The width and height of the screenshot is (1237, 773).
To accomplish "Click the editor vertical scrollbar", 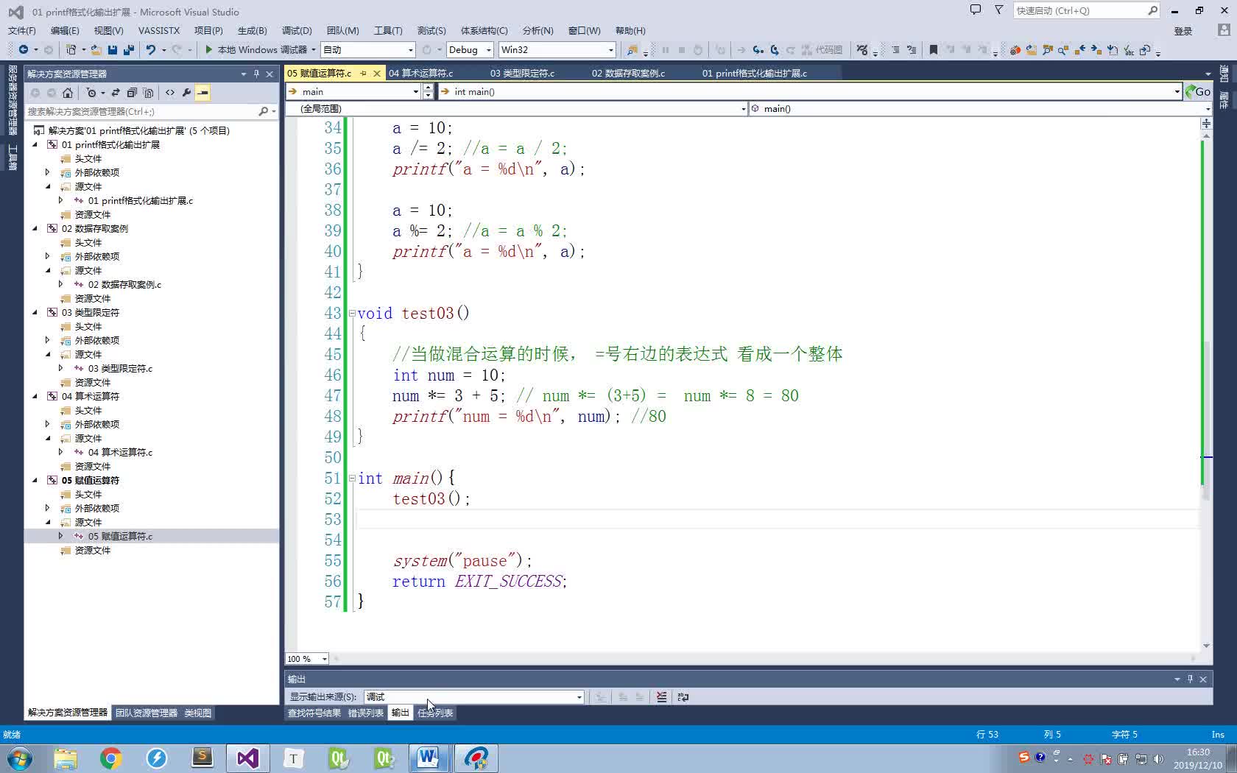I will [x=1206, y=390].
